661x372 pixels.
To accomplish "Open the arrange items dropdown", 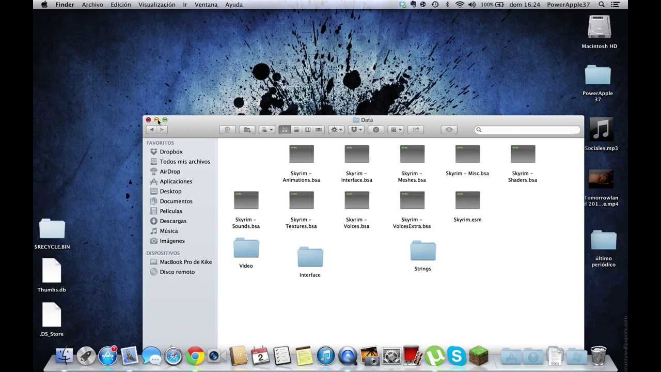I will coord(266,130).
